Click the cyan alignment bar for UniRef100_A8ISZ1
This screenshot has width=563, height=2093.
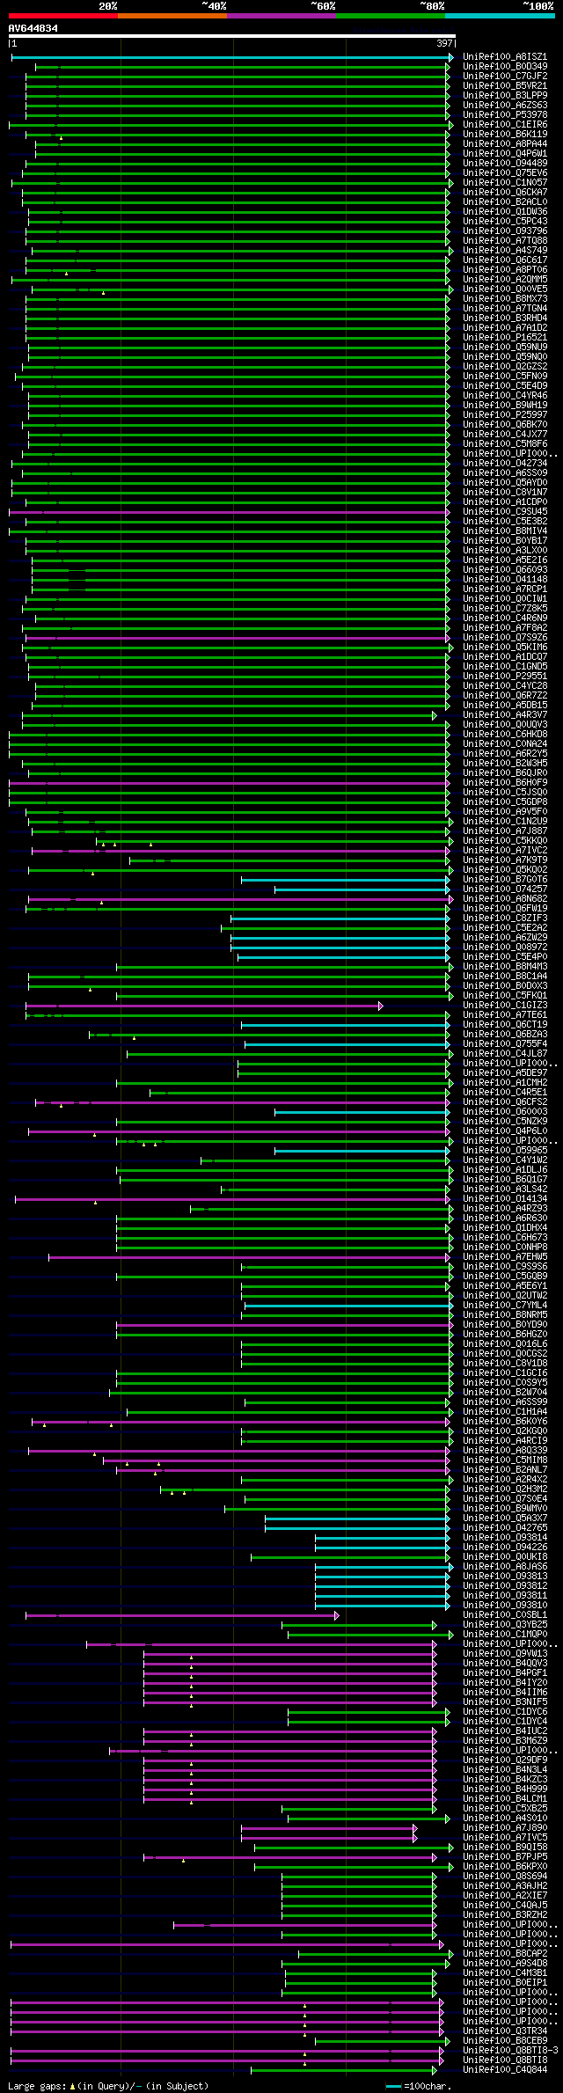point(230,57)
